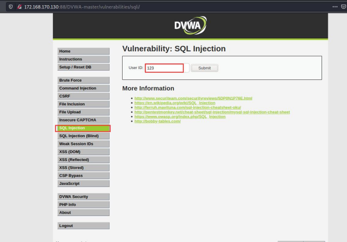This screenshot has height=242, width=347.
Task: Open the JavaScript page
Action: click(84, 183)
